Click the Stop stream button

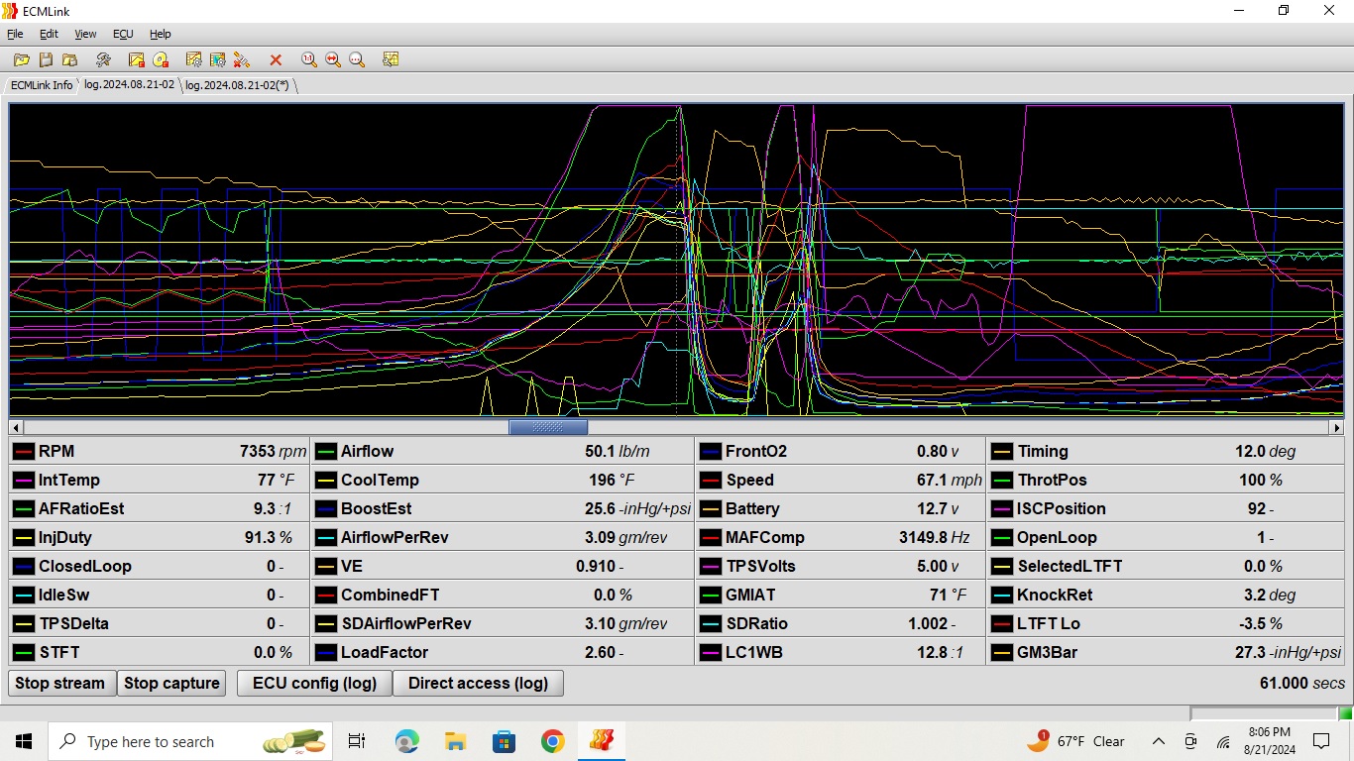[x=59, y=683]
